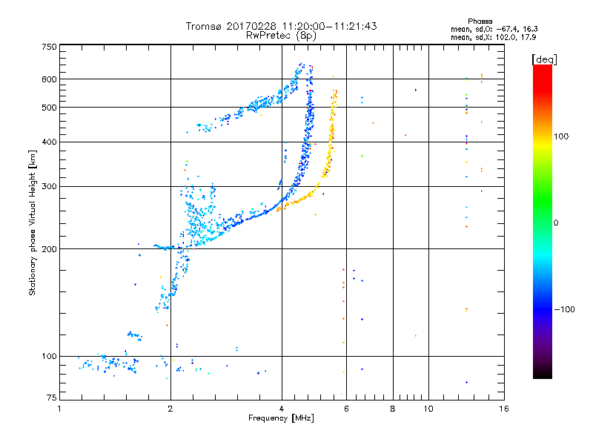Click the x-axis tick label '8'
Viewport: 593px width, 445px height.
point(393,409)
